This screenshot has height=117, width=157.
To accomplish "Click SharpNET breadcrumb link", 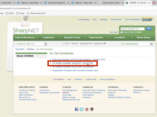I will [20, 49].
